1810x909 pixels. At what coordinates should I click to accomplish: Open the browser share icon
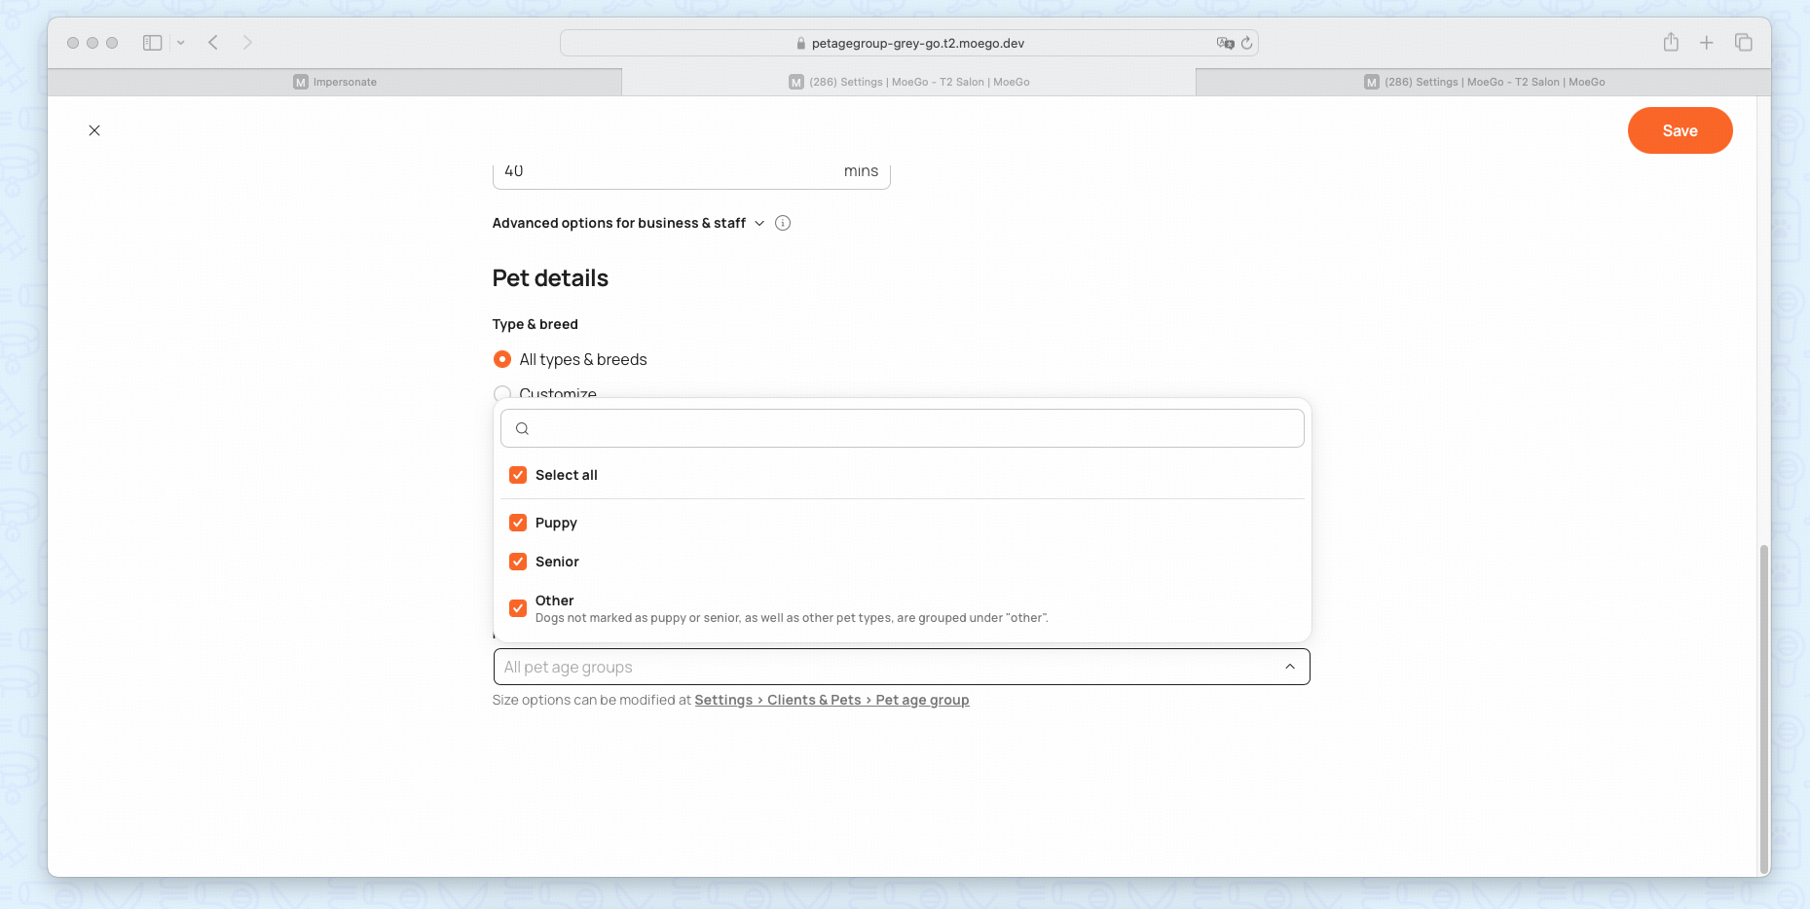1671,42
